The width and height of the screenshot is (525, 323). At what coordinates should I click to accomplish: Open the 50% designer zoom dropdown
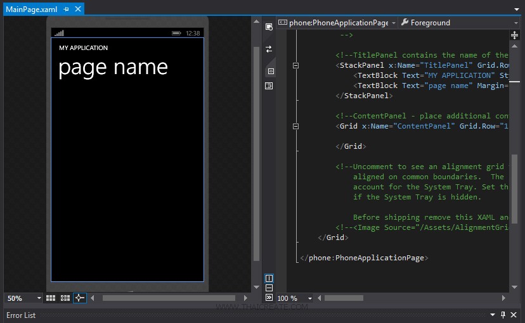[39, 298]
